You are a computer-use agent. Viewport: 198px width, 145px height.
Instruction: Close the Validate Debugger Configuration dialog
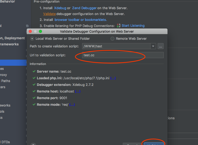(x=30, y=31)
